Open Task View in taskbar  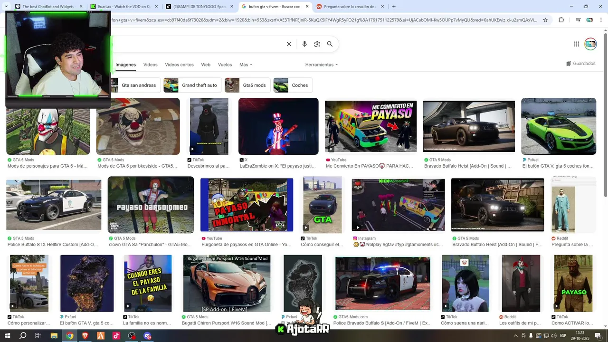[38, 336]
